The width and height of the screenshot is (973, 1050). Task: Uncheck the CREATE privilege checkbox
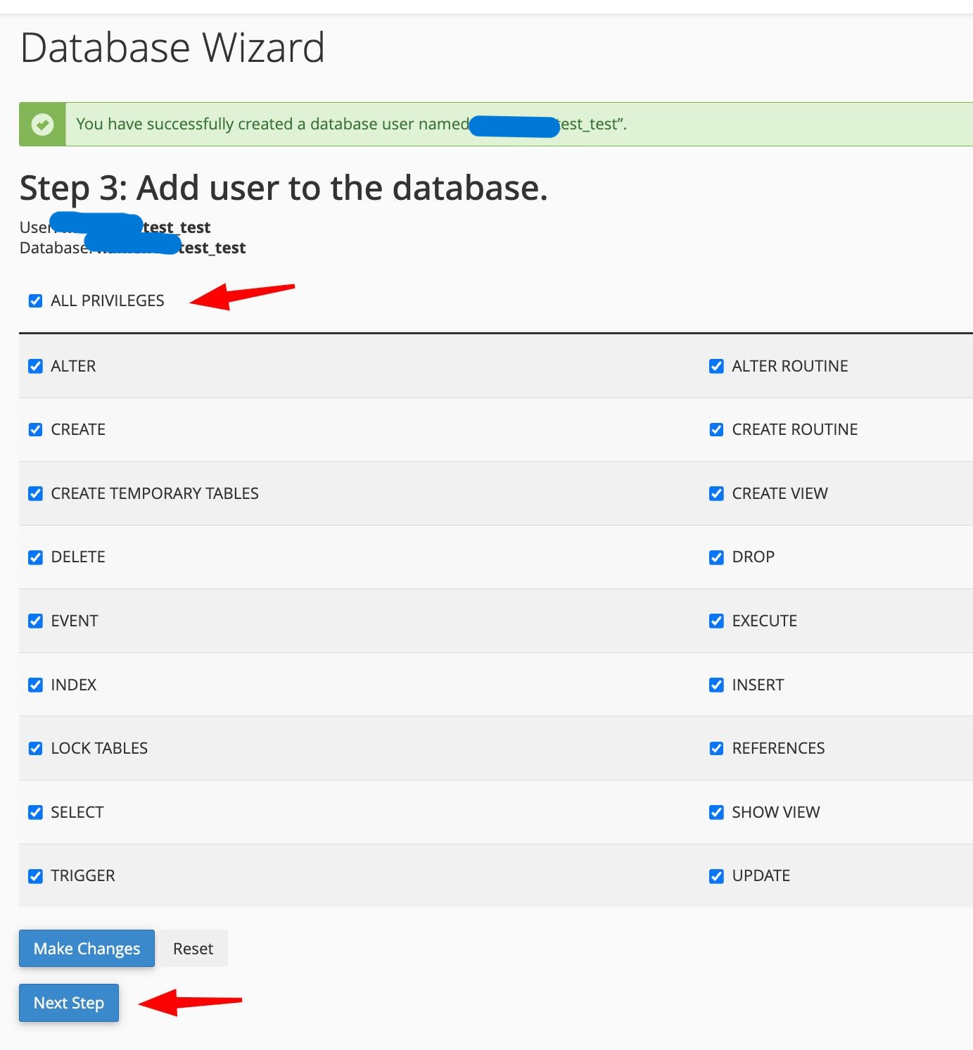click(35, 430)
